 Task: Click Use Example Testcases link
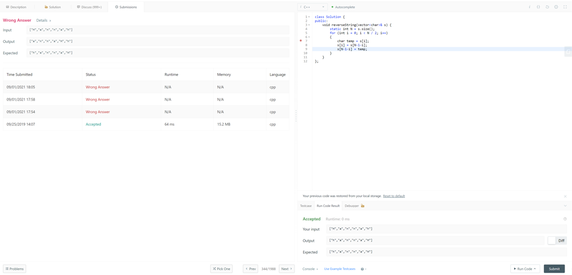(x=340, y=269)
